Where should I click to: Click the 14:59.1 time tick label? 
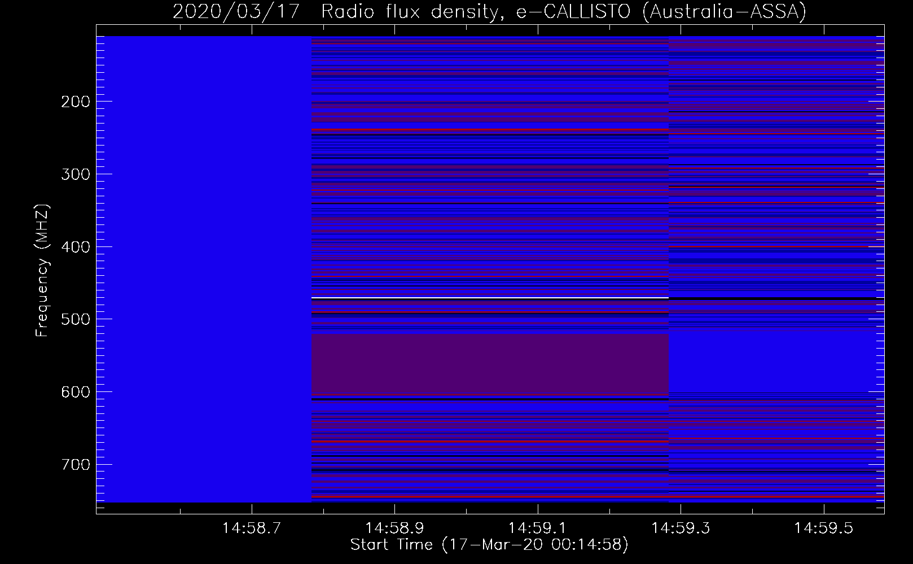tap(538, 528)
